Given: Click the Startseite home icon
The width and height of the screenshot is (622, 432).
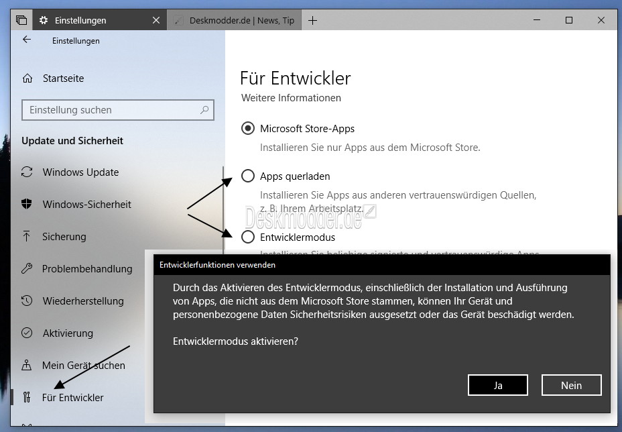Looking at the screenshot, I should pyautogui.click(x=27, y=78).
